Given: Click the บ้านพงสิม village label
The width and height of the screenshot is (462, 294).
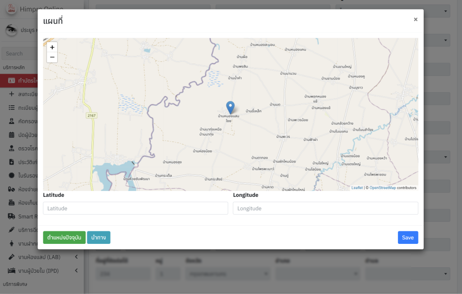Looking at the screenshot, I should 240,66.
